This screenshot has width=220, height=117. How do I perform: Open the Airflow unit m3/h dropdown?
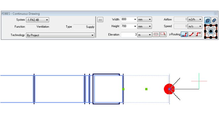point(200,20)
